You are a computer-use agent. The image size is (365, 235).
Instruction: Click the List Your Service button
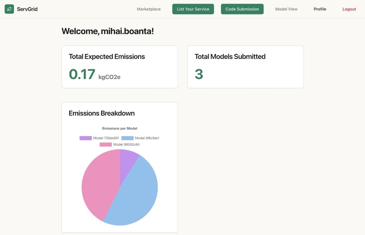pos(193,9)
